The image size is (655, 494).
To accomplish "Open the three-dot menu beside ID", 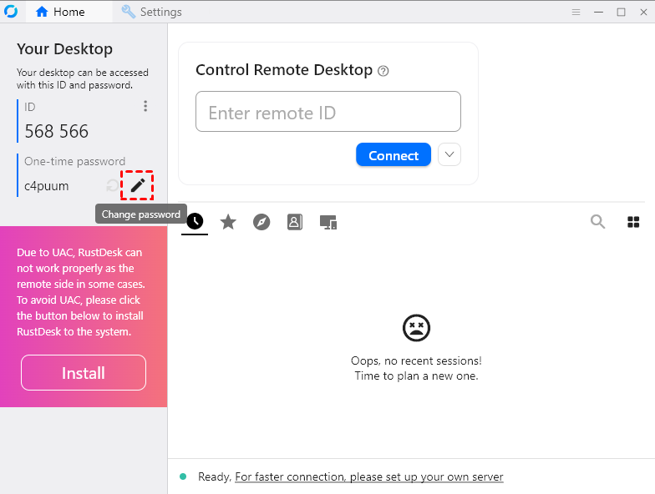I will pos(145,106).
